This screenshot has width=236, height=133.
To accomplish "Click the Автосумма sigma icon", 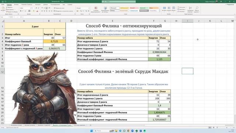I will tap(178, 7).
